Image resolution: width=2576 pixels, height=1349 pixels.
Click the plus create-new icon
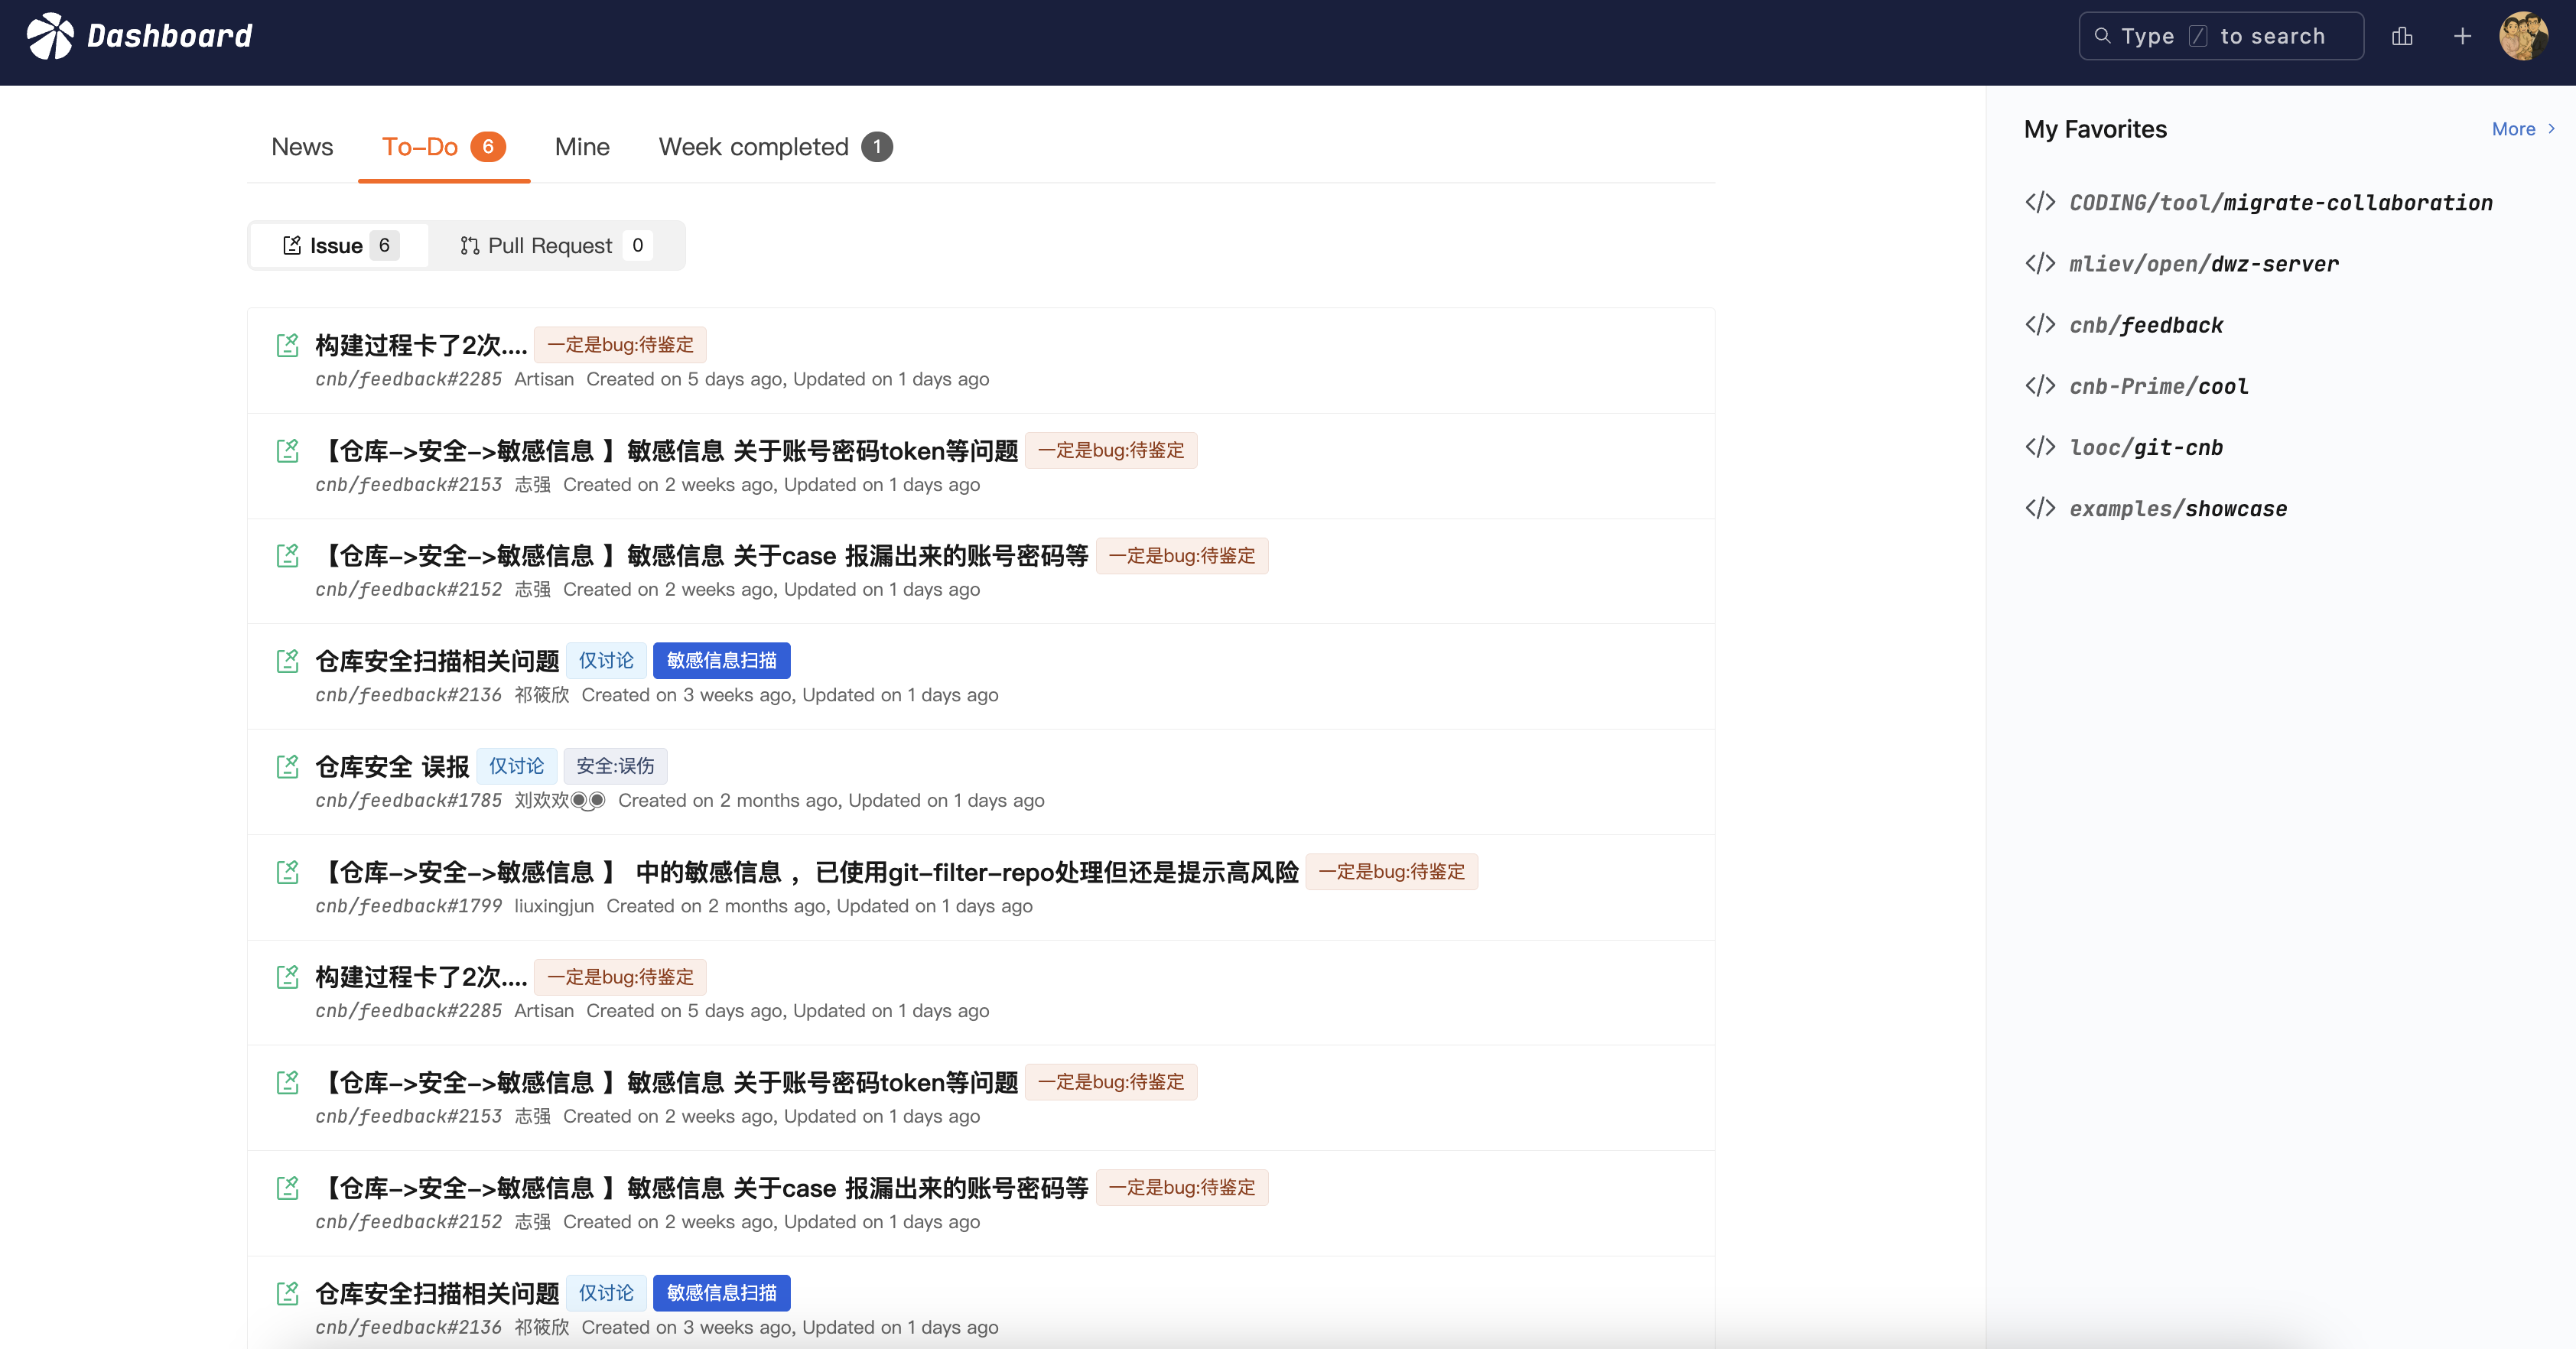click(x=2462, y=36)
